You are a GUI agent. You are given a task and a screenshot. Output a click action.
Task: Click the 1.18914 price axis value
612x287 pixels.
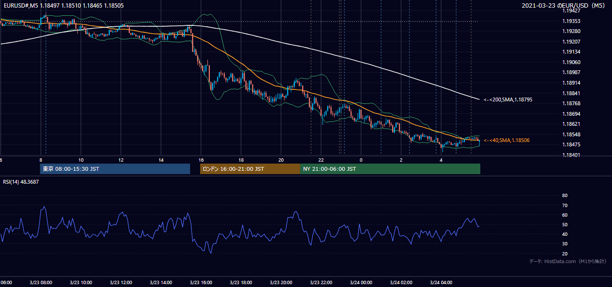pyautogui.click(x=571, y=83)
